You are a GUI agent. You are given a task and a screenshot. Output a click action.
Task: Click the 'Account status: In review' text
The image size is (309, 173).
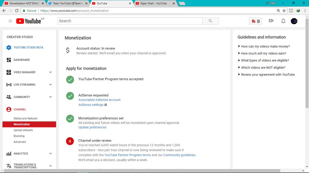point(96,48)
